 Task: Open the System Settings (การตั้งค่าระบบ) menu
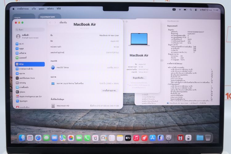[x=23, y=9]
